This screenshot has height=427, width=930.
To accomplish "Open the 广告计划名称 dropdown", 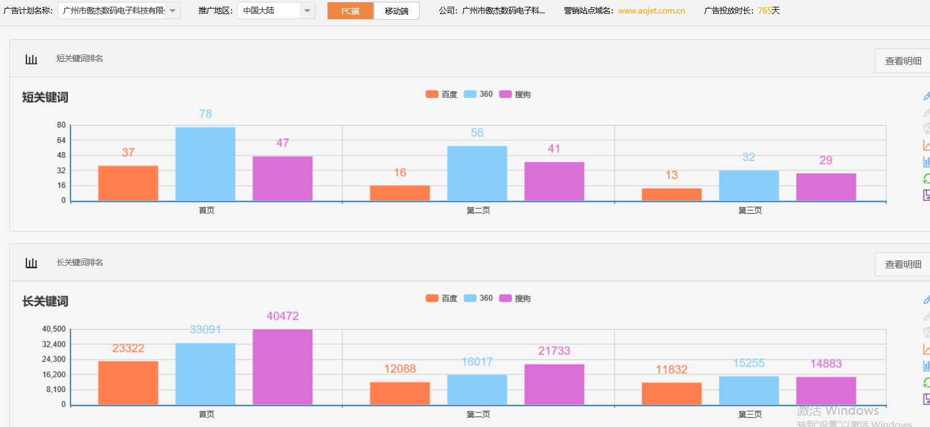I will tap(172, 10).
